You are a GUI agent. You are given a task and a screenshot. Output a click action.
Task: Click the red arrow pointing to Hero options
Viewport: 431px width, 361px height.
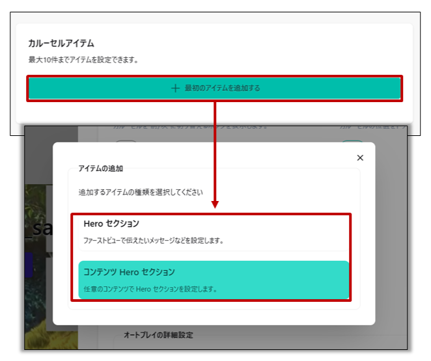tap(215, 156)
